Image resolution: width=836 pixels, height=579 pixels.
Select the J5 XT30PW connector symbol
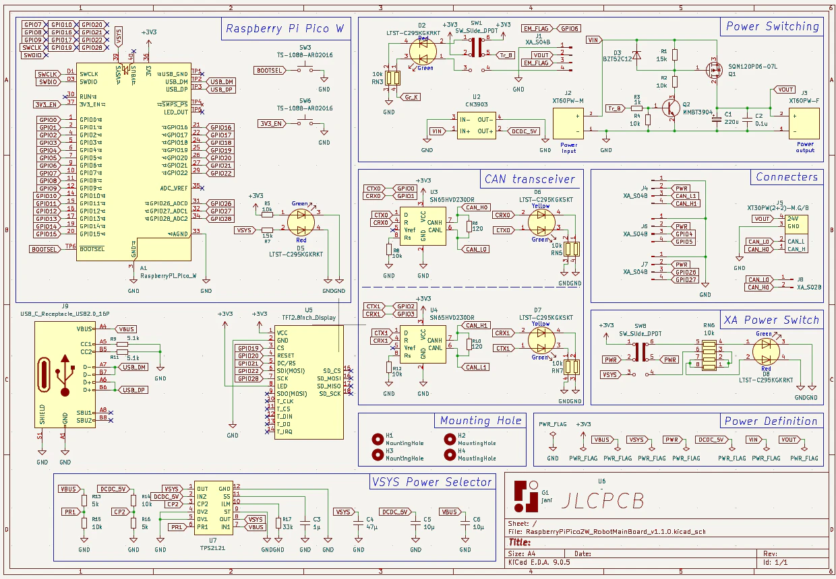pos(796,234)
